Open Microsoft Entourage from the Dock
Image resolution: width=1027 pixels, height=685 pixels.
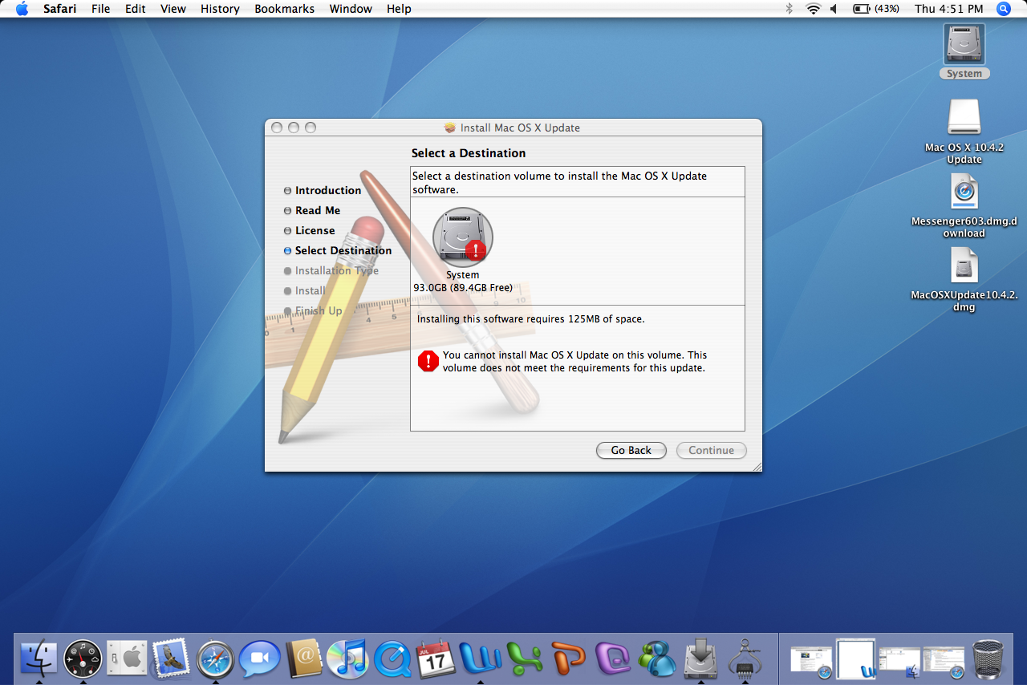pos(612,659)
